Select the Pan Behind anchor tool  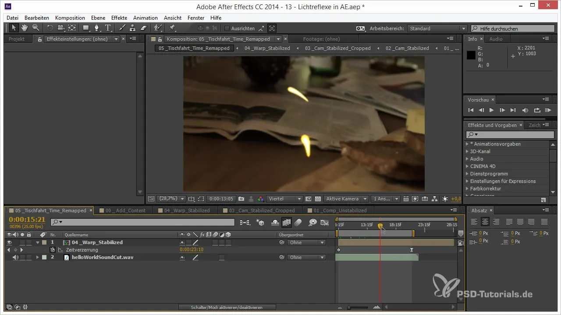point(72,28)
